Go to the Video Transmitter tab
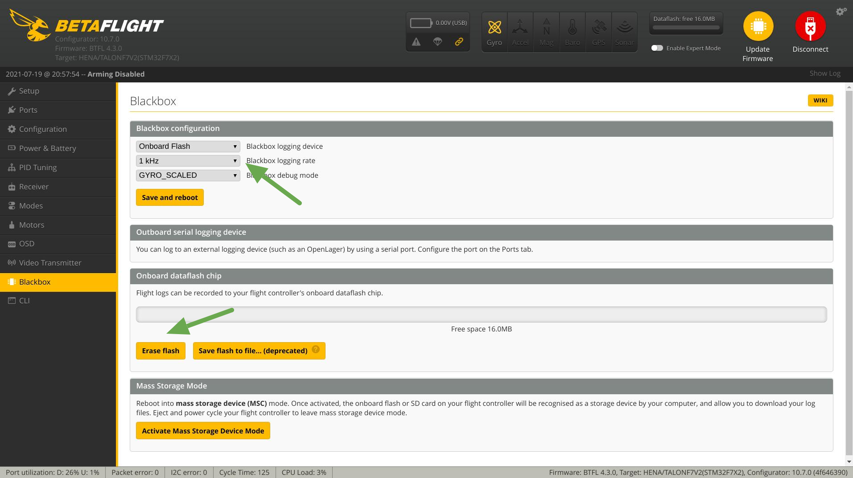The height and width of the screenshot is (478, 853). (x=50, y=263)
